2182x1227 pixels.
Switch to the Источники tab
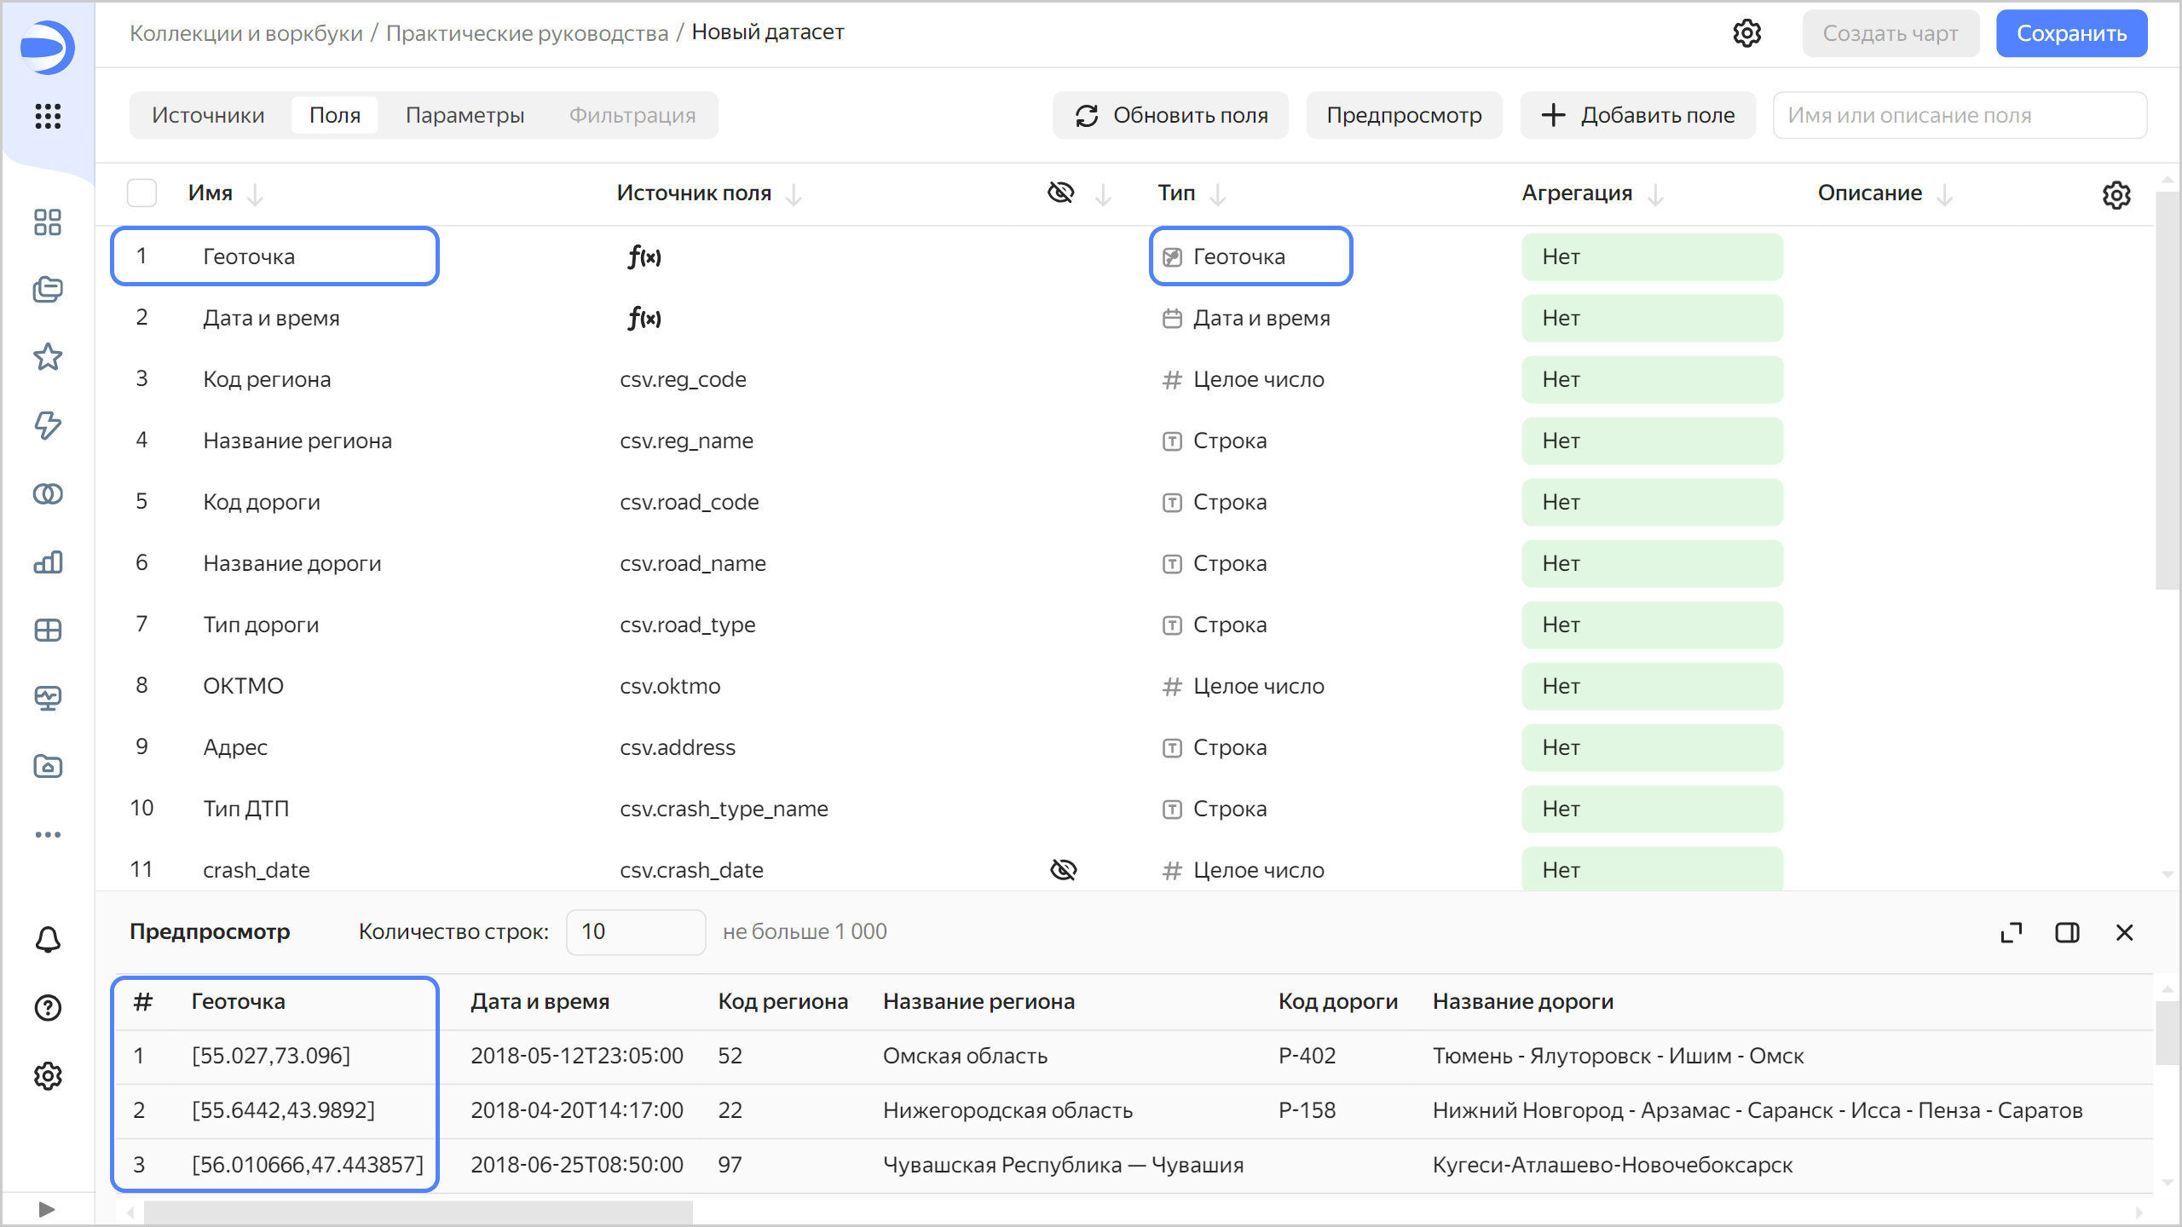(x=208, y=115)
